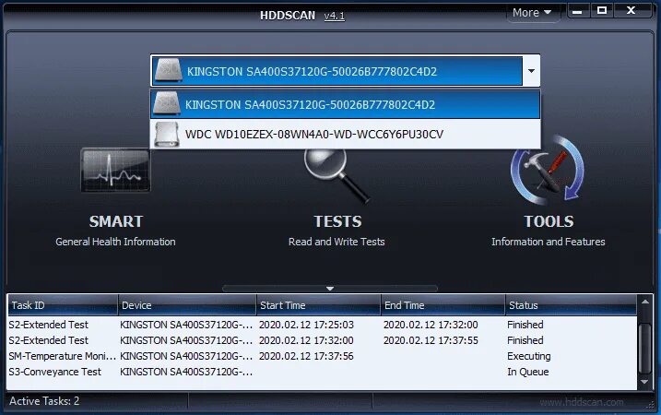Select the S3-Conveyance Test task row
661x415 pixels.
(x=322, y=372)
